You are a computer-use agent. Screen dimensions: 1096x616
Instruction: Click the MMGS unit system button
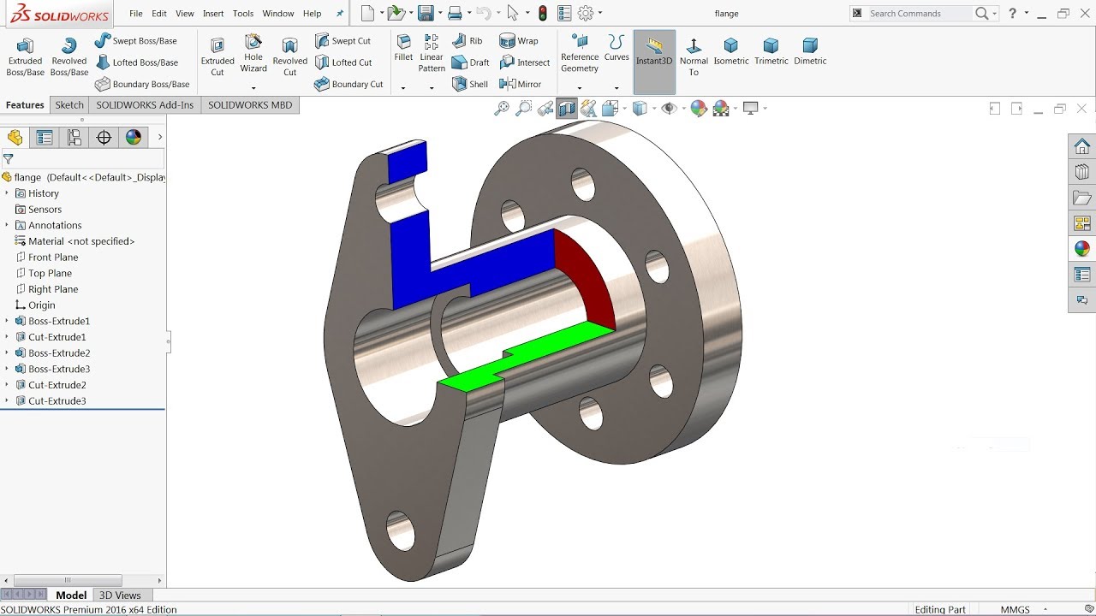tap(1015, 610)
